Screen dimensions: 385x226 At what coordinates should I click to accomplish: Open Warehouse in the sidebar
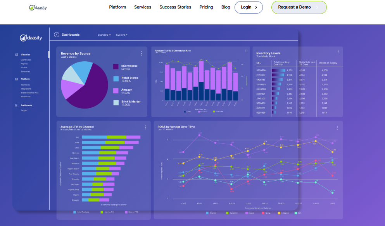tap(26, 97)
